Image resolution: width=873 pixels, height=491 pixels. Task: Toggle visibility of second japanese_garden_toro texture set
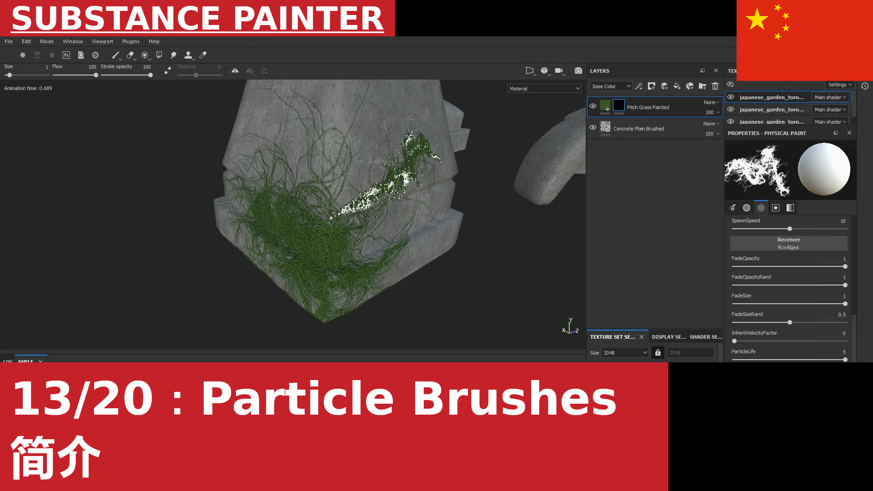[x=731, y=109]
